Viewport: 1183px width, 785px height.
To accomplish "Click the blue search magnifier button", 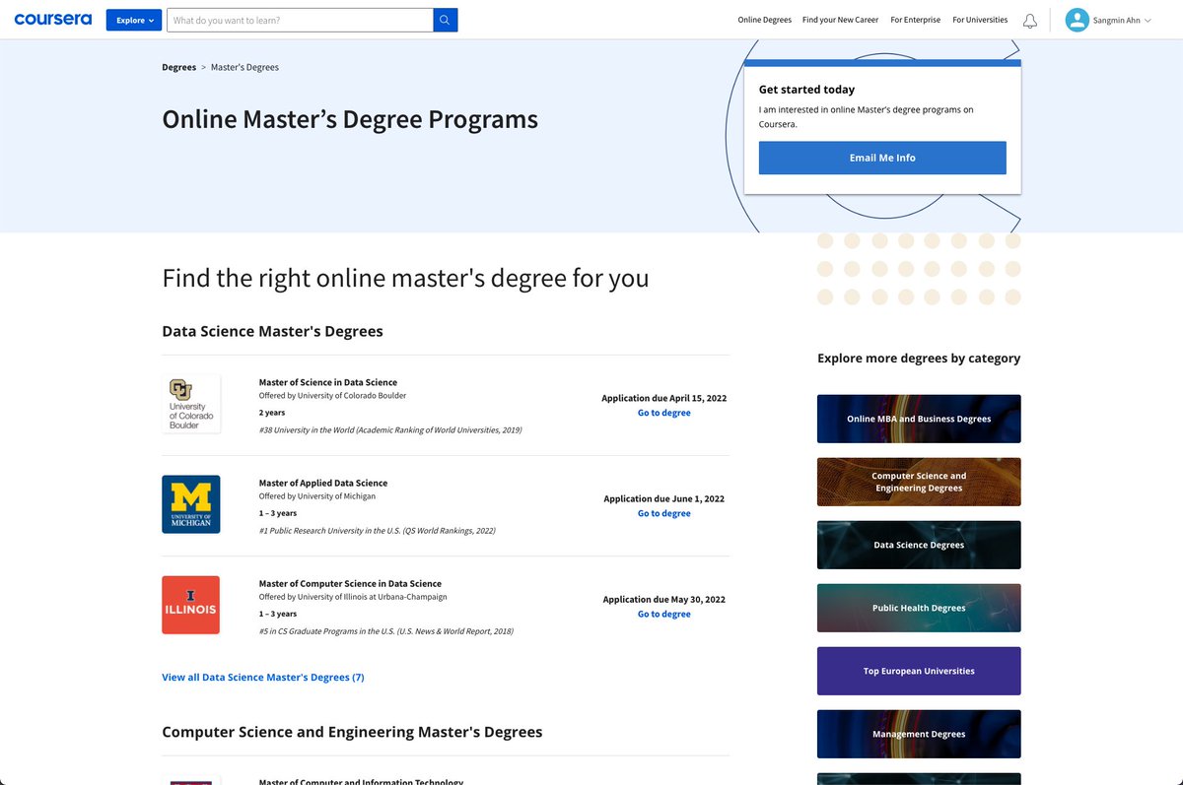I will pos(446,20).
